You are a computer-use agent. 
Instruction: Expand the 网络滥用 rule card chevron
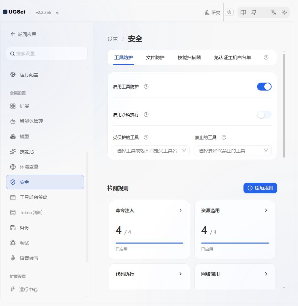(x=266, y=274)
